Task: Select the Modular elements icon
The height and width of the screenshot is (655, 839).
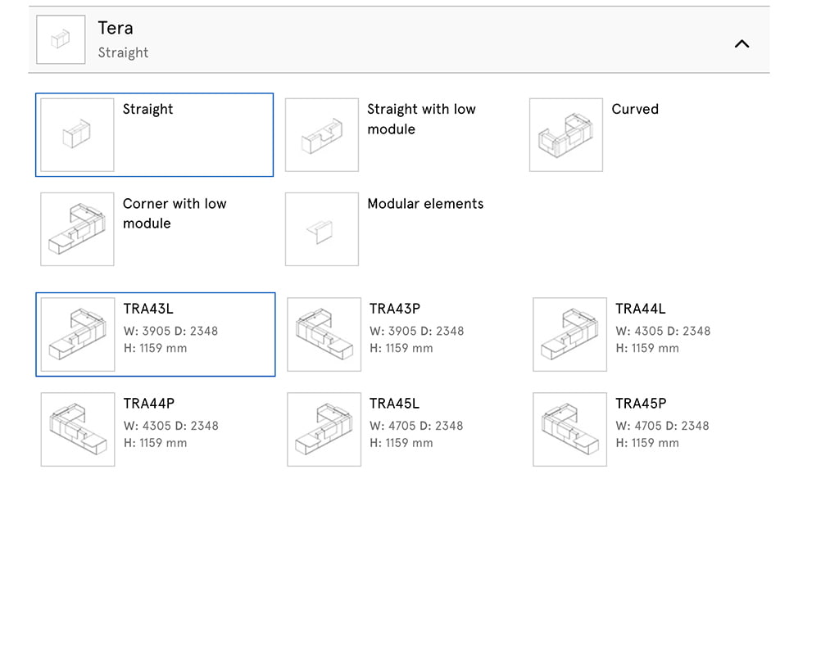Action: tap(321, 229)
